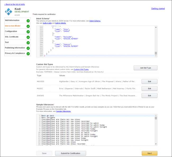The image size is (172, 157).
Task: Click green checkmark beside Skill Information
Action: click(x=28, y=21)
